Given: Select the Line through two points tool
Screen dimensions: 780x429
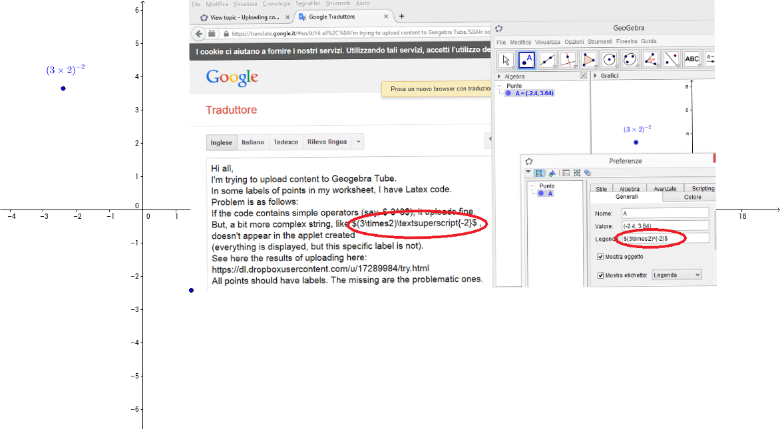Looking at the screenshot, I should pyautogui.click(x=547, y=60).
